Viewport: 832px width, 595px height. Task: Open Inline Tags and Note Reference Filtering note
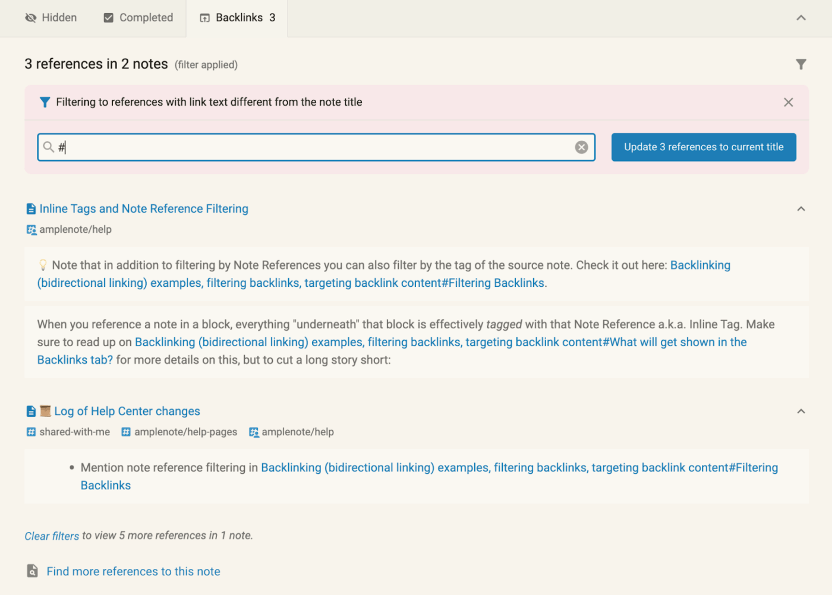144,209
